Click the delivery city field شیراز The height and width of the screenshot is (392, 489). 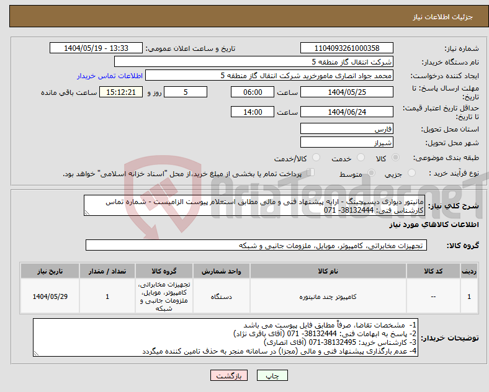click(x=347, y=143)
